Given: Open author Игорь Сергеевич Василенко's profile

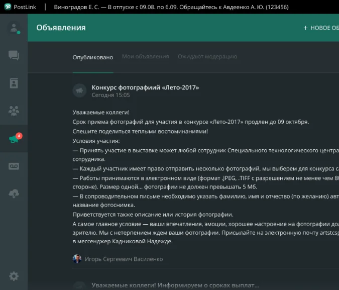Looking at the screenshot, I should [x=124, y=259].
